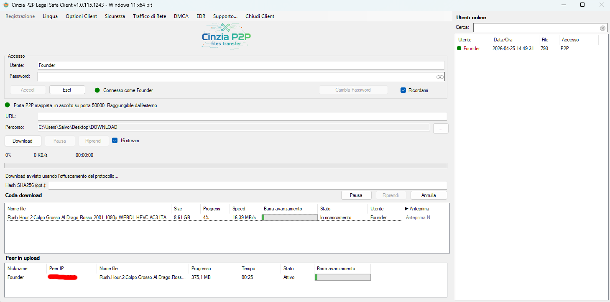Click the queue row's Barra avanzamento bar

click(x=290, y=218)
